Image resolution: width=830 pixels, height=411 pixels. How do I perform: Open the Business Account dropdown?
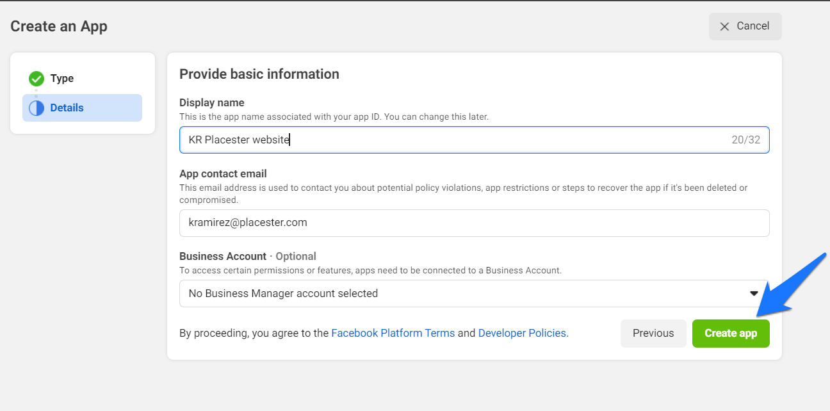475,293
